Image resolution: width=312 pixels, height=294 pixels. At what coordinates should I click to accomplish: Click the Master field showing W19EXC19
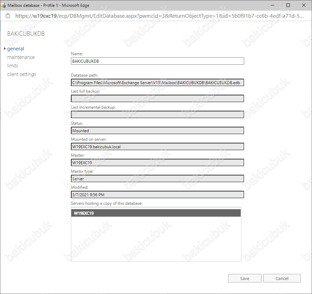[x=158, y=163]
